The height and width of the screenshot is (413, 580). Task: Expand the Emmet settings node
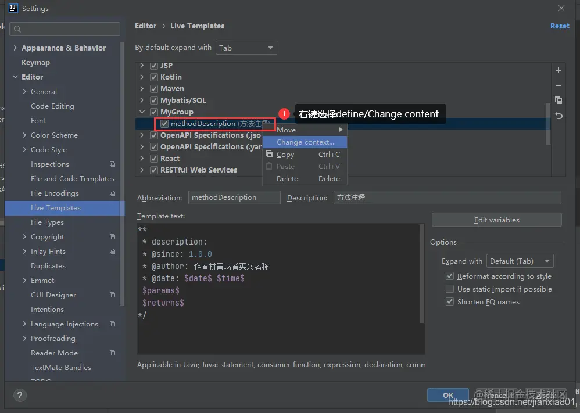click(x=24, y=280)
